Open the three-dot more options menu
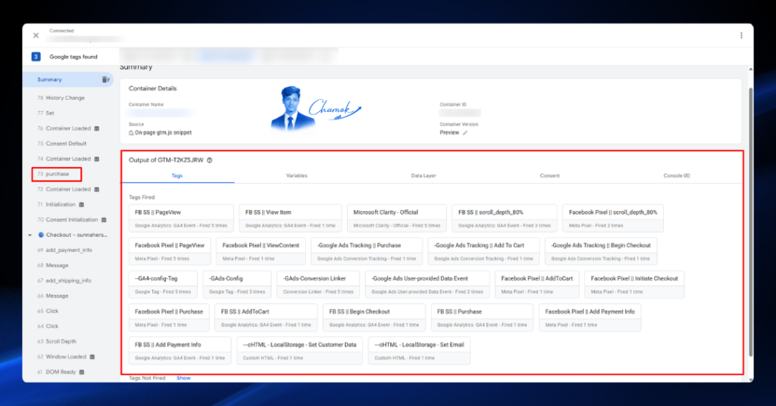The image size is (776, 406). (741, 36)
